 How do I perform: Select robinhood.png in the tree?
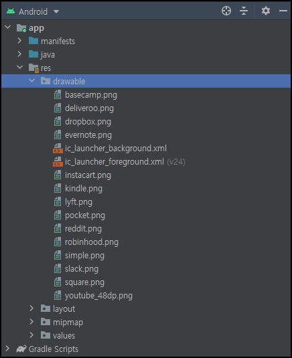click(x=92, y=242)
